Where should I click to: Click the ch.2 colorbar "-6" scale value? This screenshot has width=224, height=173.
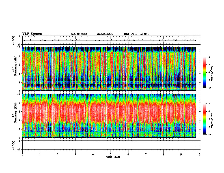coord(209,104)
